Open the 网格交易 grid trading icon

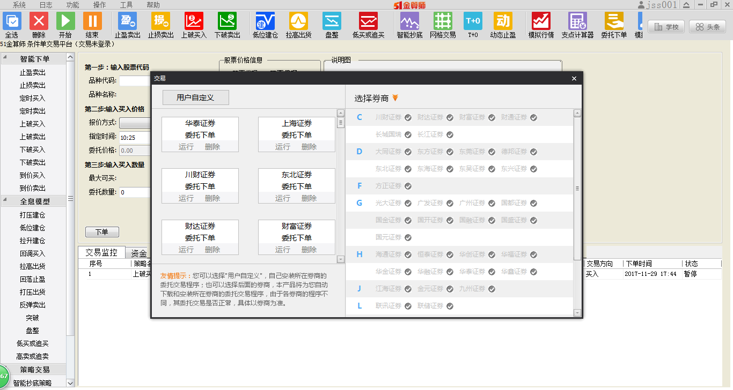tap(443, 21)
